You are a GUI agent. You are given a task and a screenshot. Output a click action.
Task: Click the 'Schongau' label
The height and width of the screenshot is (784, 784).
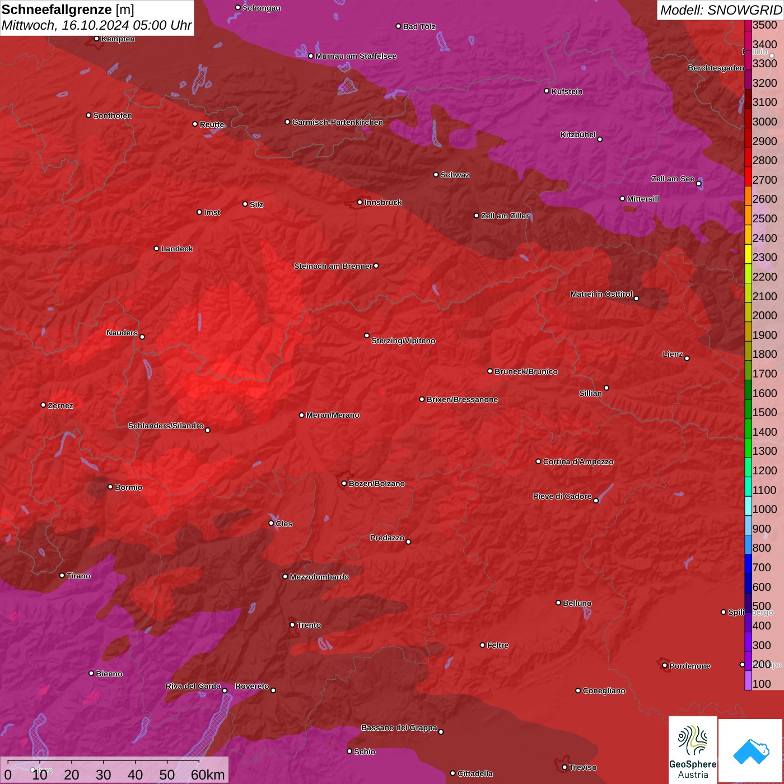[x=262, y=8]
